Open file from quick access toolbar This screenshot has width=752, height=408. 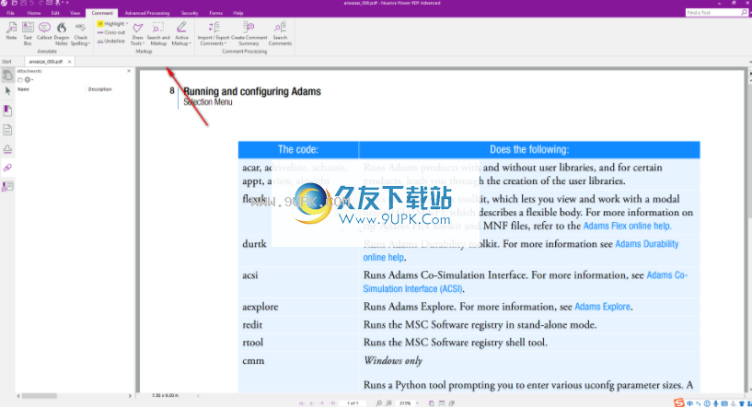(14, 3)
